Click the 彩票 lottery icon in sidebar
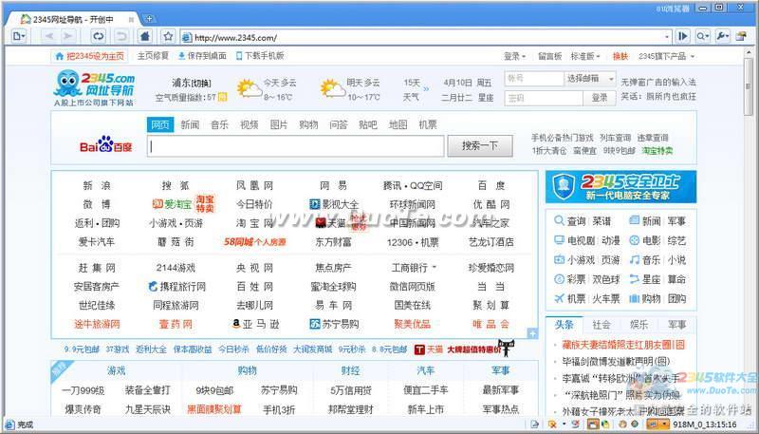759x434 pixels. [559, 279]
